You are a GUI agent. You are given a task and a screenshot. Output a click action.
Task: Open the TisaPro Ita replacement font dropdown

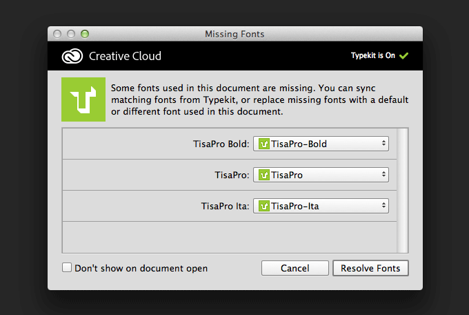pos(321,206)
